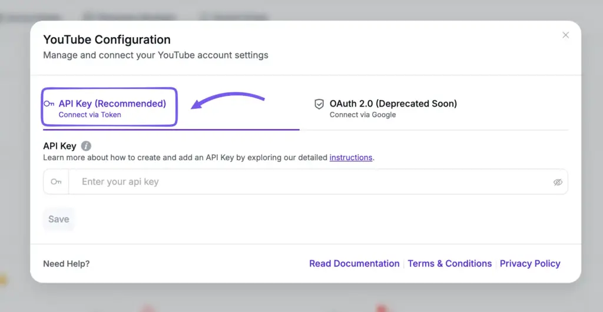Screen dimensions: 603x312
Task: Click the info icon next to API Key
Action: [86, 146]
